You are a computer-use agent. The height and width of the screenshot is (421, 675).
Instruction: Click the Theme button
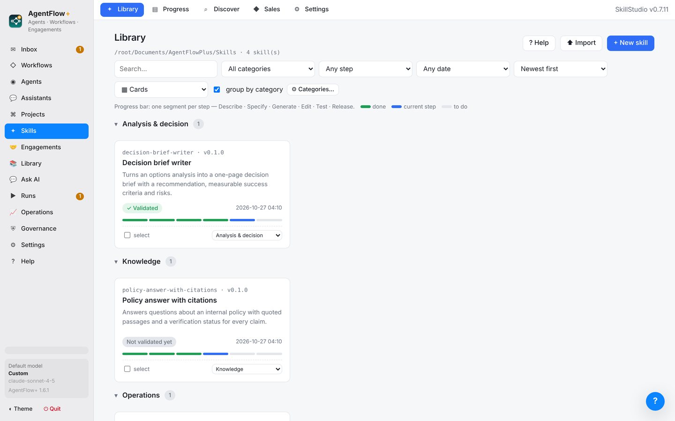point(21,409)
